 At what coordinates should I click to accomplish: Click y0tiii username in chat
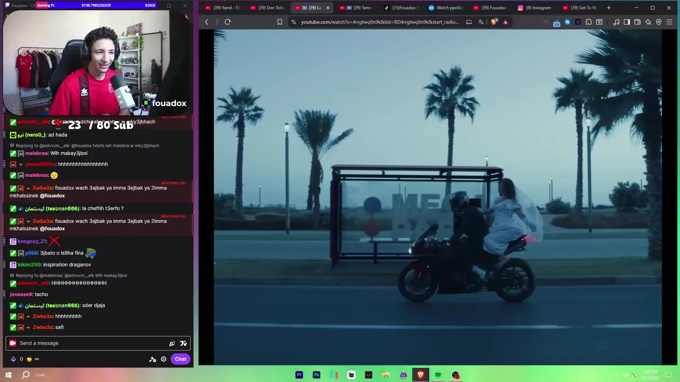[31, 253]
